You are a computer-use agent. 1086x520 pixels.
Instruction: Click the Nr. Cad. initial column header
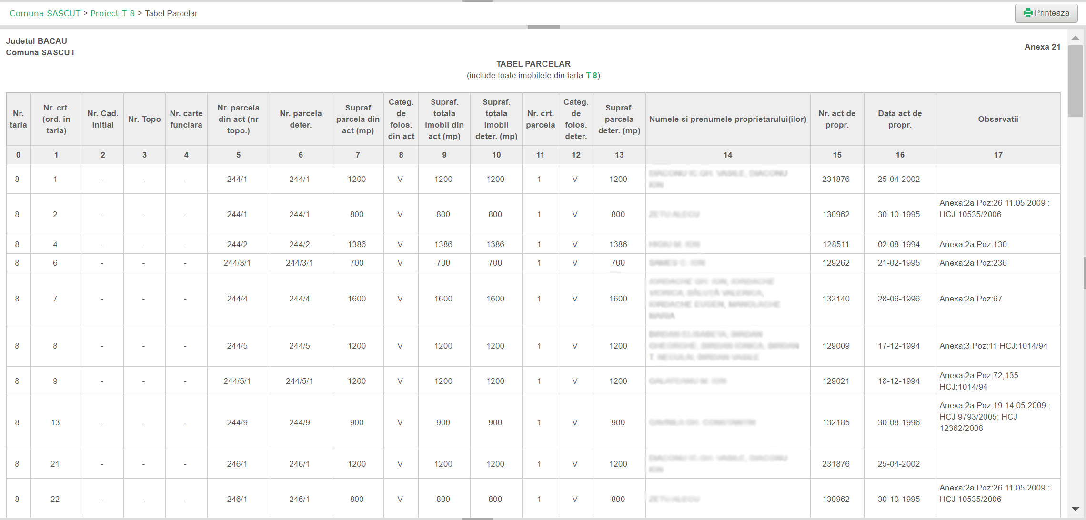[102, 119]
